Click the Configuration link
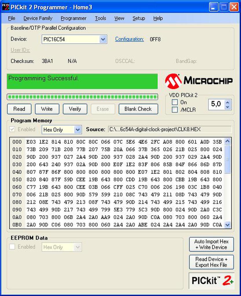 pos(130,39)
